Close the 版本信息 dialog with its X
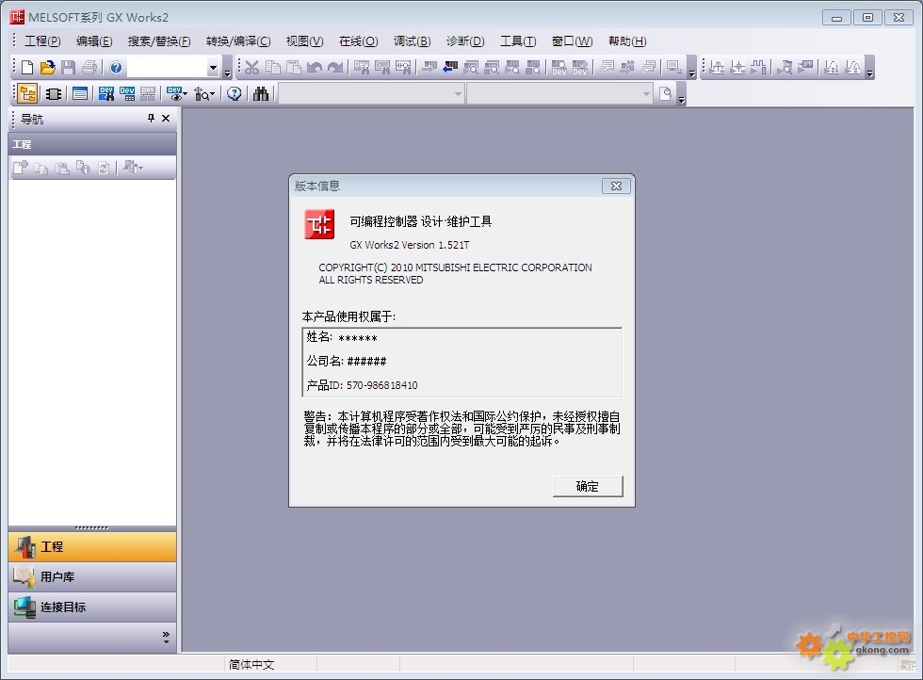This screenshot has width=923, height=680. coord(616,186)
